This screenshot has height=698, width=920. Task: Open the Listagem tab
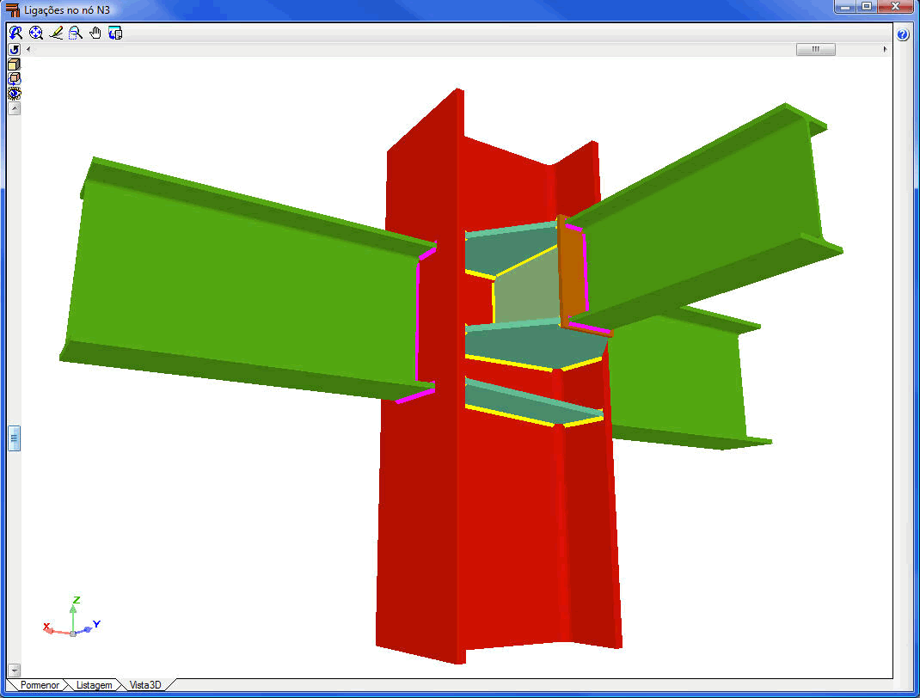click(94, 685)
